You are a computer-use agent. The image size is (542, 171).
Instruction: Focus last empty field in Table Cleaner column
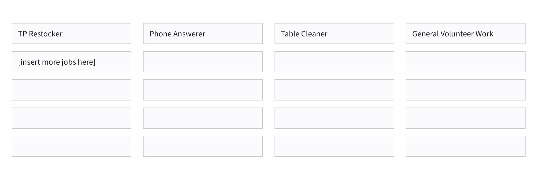pos(334,146)
